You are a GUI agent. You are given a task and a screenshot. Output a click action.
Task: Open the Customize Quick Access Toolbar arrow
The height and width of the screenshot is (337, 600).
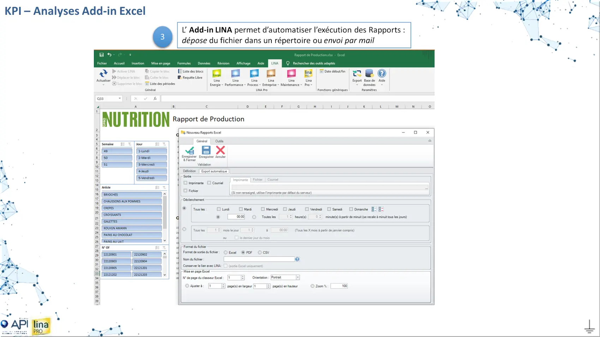[x=130, y=55]
